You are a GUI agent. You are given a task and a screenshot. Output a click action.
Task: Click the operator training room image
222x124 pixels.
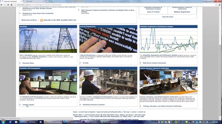pyautogui.click(x=169, y=82)
